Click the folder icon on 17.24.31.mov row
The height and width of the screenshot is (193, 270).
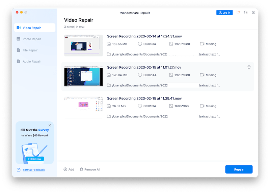[x=109, y=54]
